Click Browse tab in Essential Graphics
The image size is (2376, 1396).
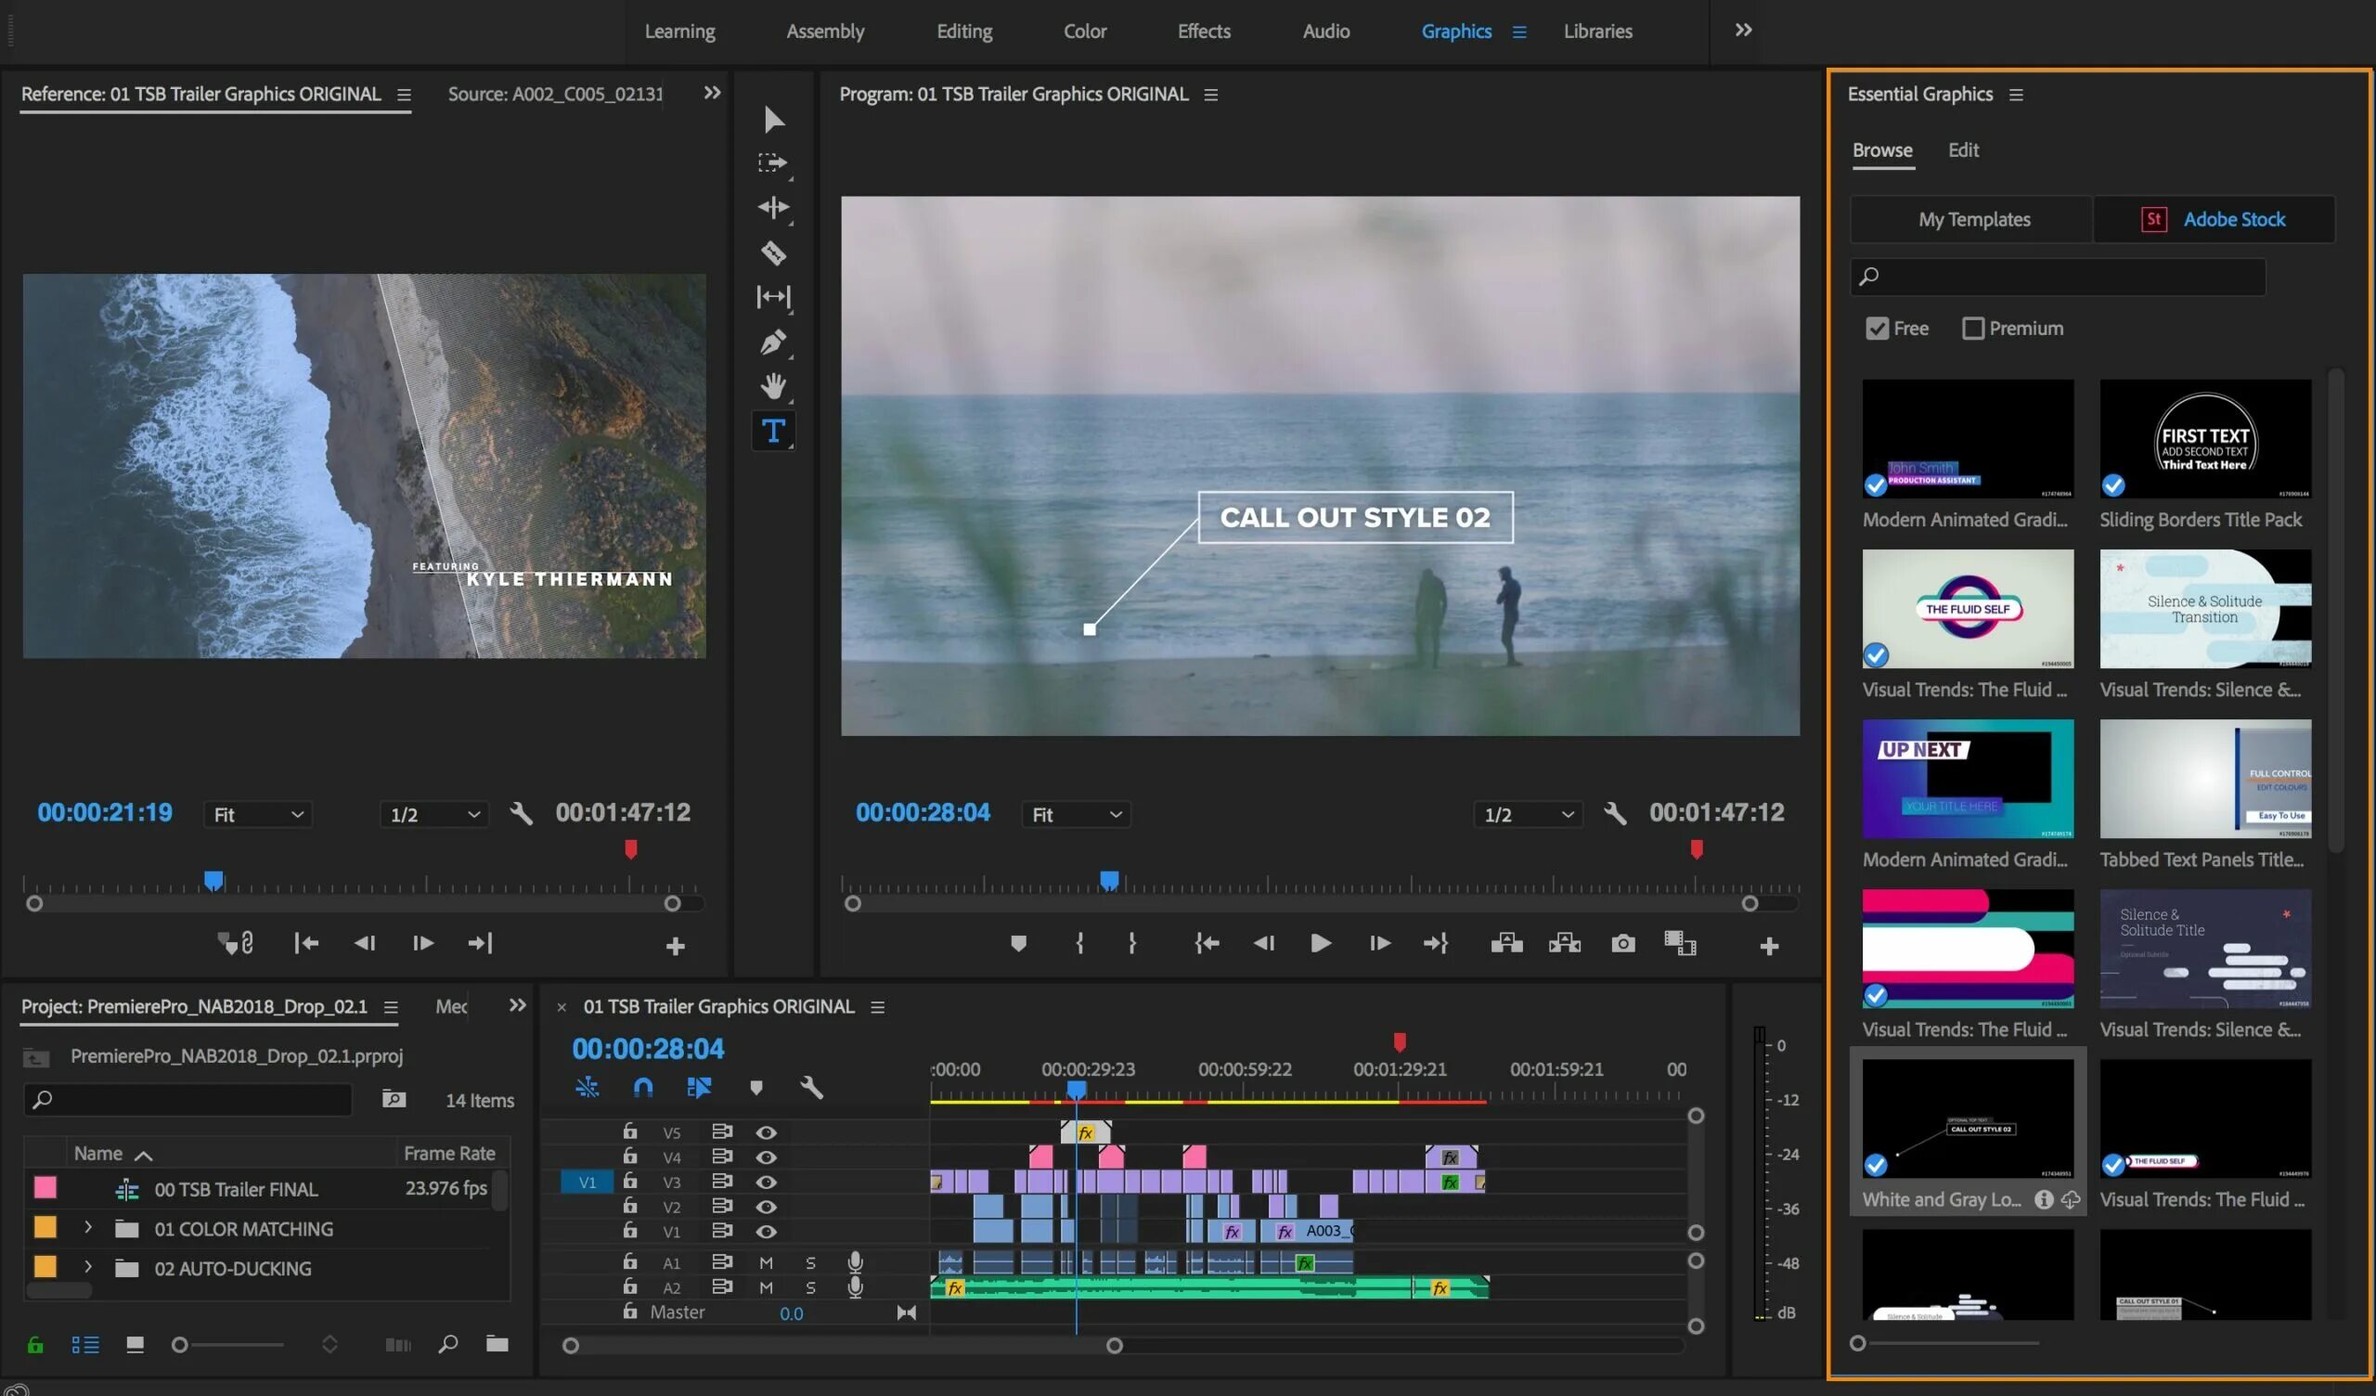pos(1882,149)
